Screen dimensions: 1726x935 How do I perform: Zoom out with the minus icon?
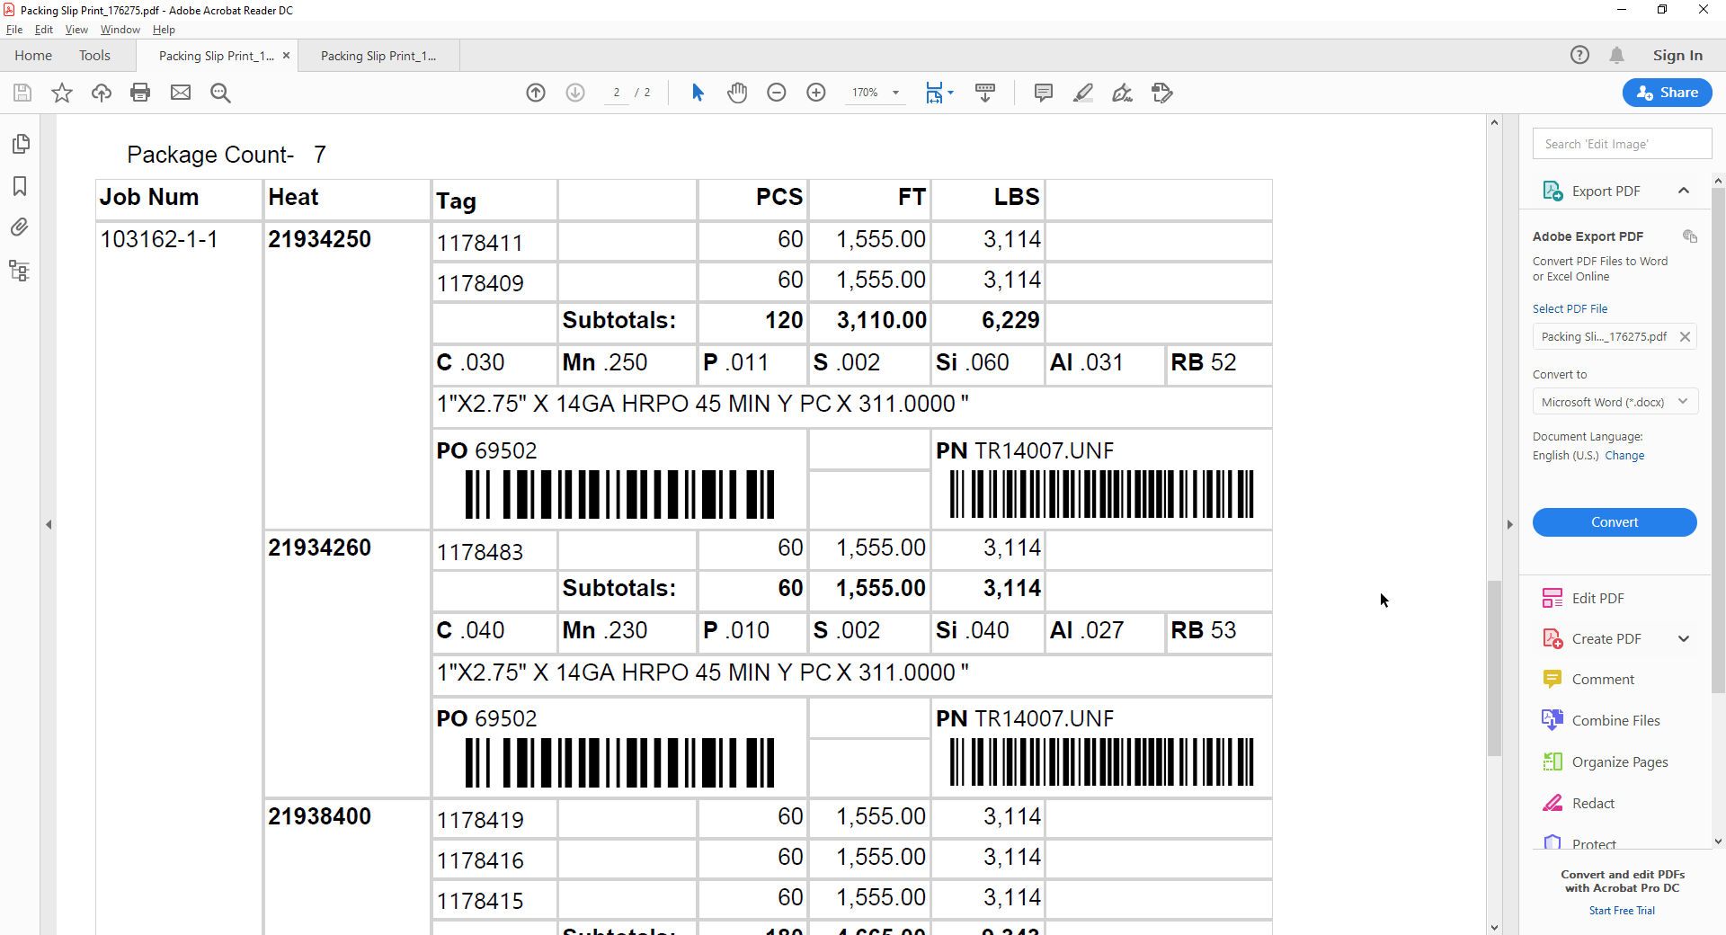click(x=777, y=93)
